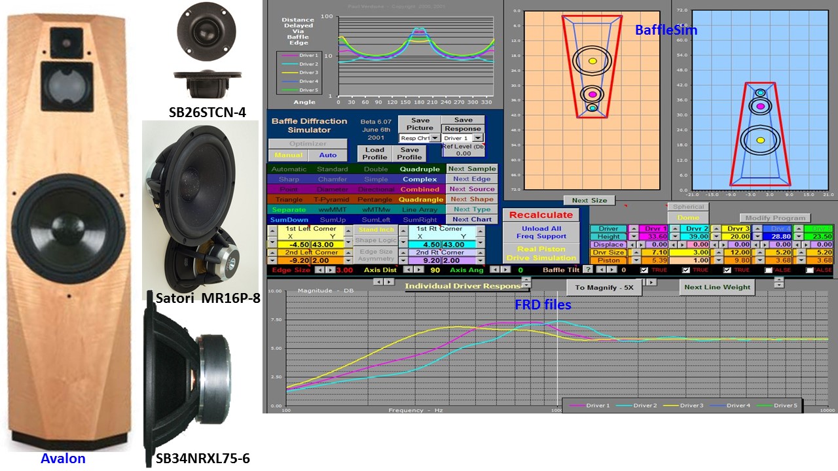
Task: Decrease Axis Ang with left arrow
Action: 494,270
